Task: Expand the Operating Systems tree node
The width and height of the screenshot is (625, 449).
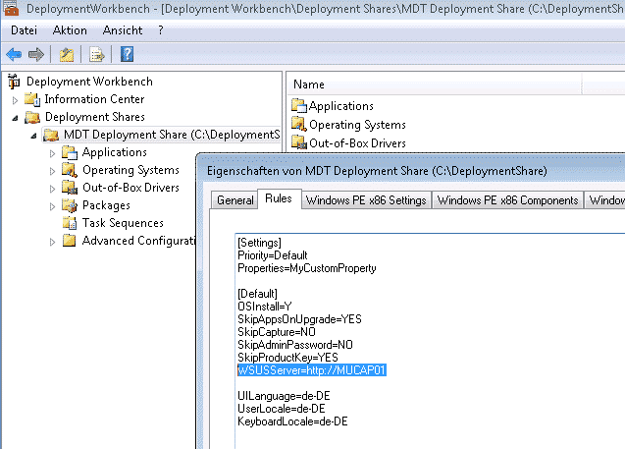Action: tap(52, 171)
